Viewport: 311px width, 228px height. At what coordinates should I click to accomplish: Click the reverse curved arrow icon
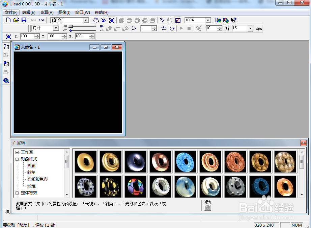pos(134,28)
